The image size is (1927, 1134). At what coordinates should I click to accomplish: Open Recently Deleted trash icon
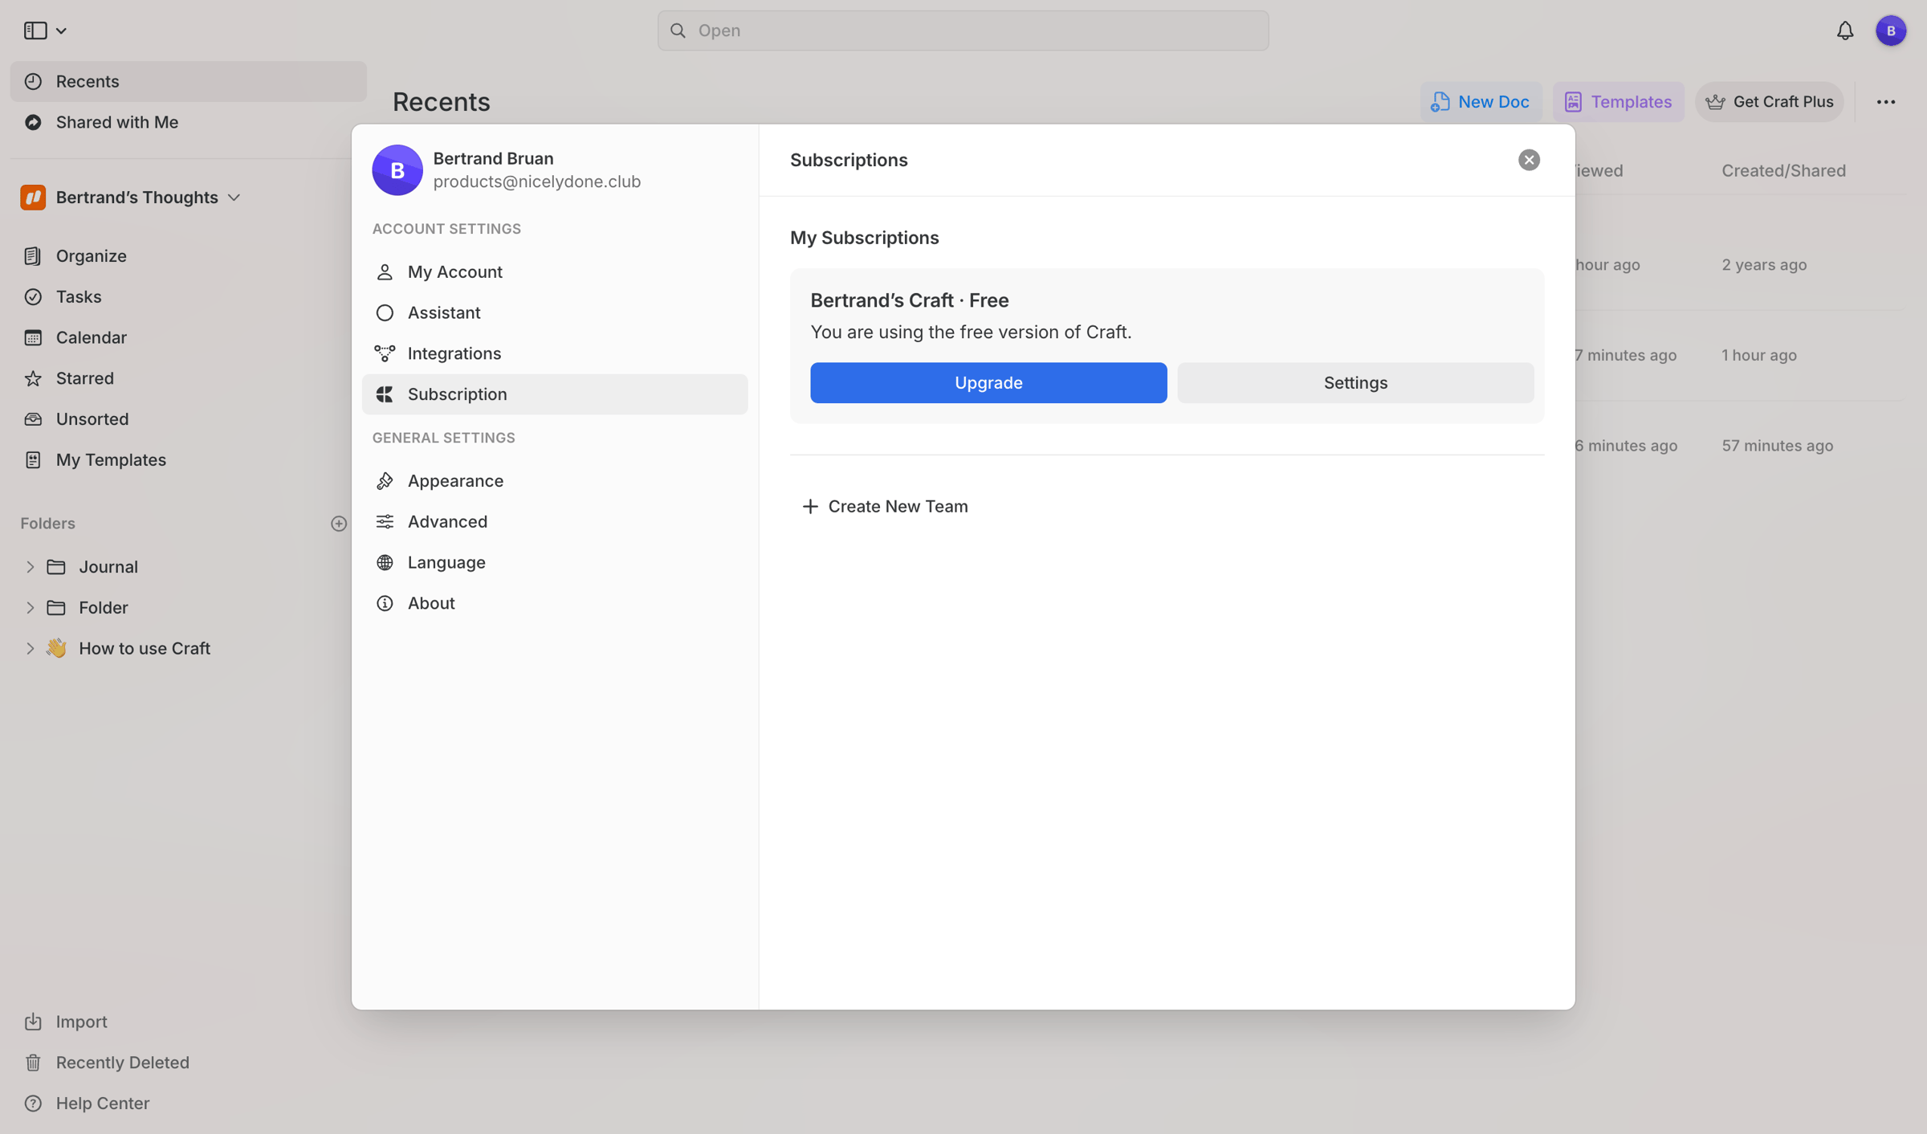(33, 1063)
